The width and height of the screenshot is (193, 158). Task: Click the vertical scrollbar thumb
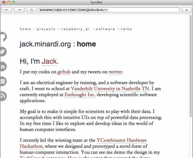tap(191, 66)
